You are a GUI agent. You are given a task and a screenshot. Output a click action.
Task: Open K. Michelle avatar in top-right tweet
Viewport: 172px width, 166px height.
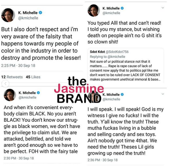pos(94,10)
